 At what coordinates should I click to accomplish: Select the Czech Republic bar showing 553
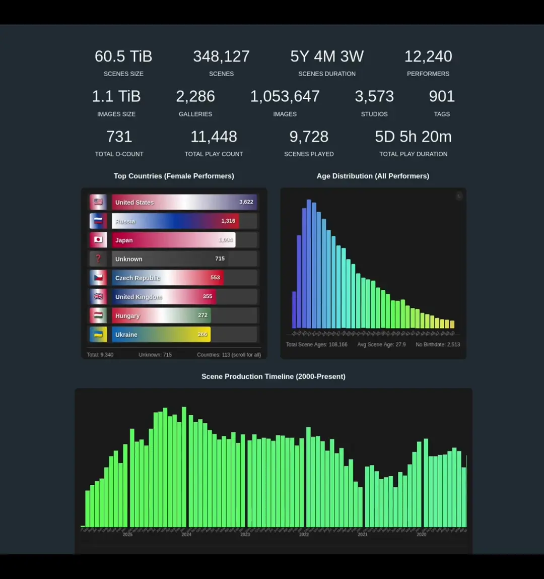pyautogui.click(x=167, y=278)
